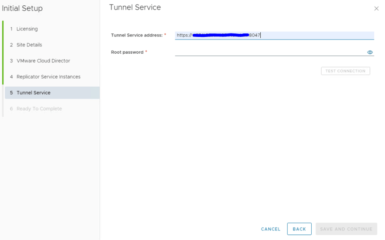
Task: Select the VMware Cloud Director step
Action: tap(43, 61)
